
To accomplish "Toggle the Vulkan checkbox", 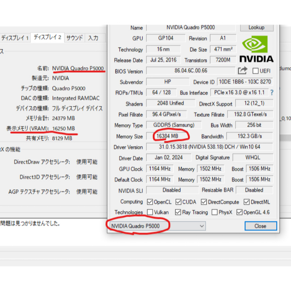I will point(150,212).
